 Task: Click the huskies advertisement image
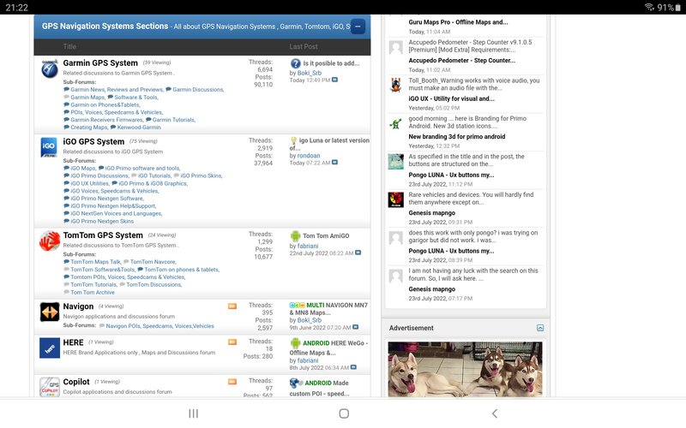pos(465,369)
